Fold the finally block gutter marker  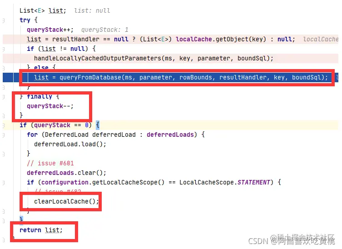(4, 97)
